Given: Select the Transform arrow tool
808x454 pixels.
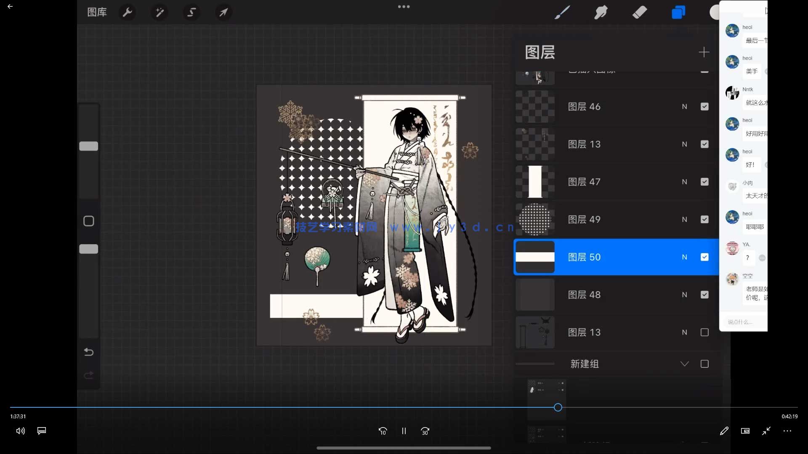Looking at the screenshot, I should 223,12.
